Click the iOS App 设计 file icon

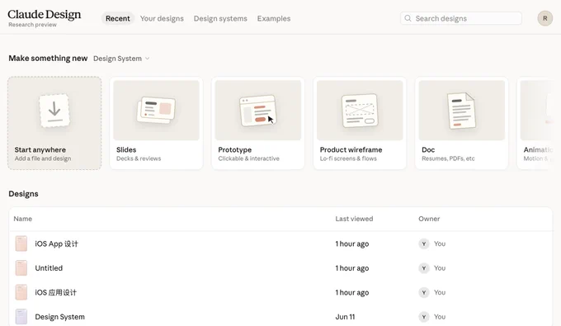tap(21, 243)
